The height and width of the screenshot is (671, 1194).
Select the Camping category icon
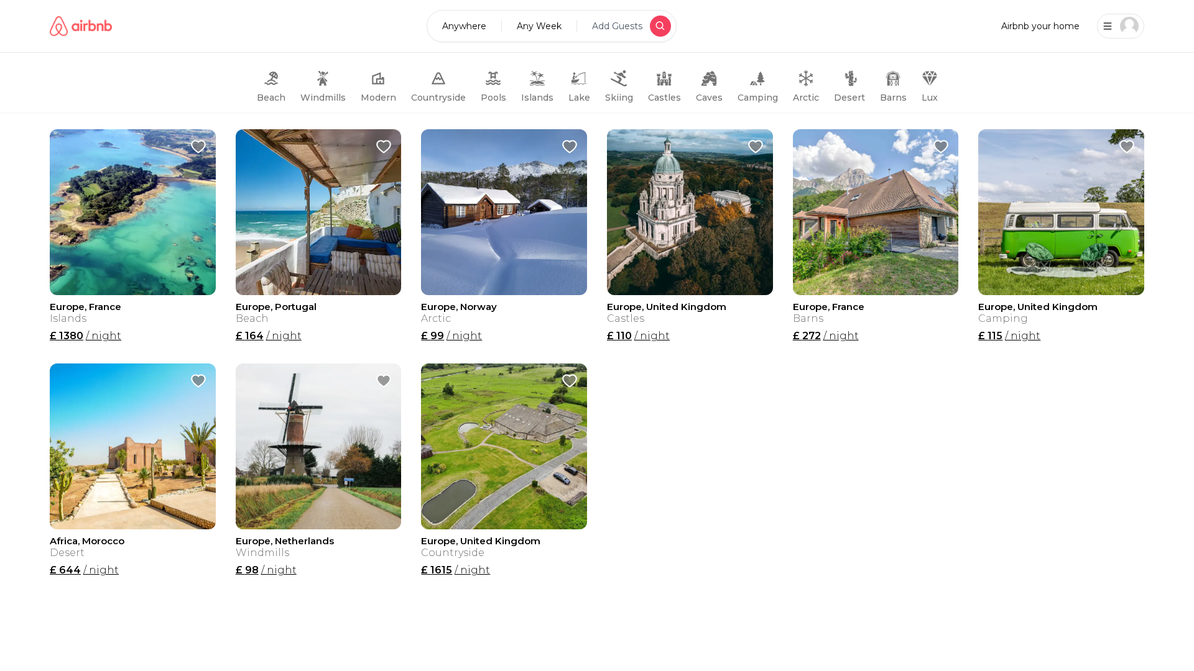pyautogui.click(x=757, y=79)
